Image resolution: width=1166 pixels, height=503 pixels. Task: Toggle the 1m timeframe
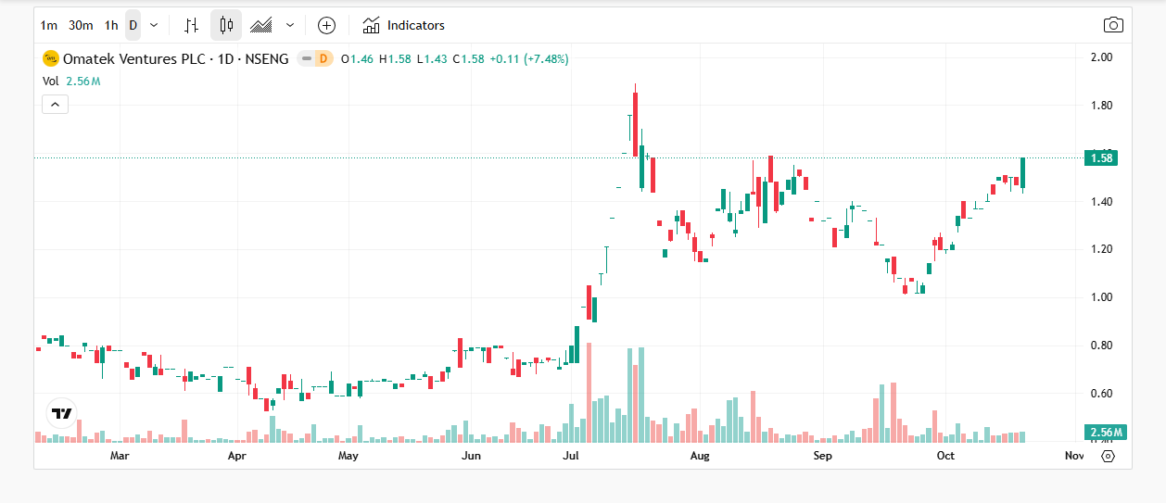point(49,25)
